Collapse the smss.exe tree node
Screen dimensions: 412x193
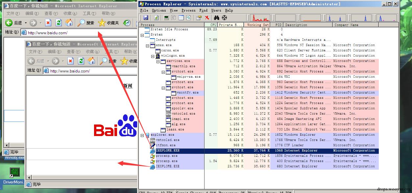(147, 45)
